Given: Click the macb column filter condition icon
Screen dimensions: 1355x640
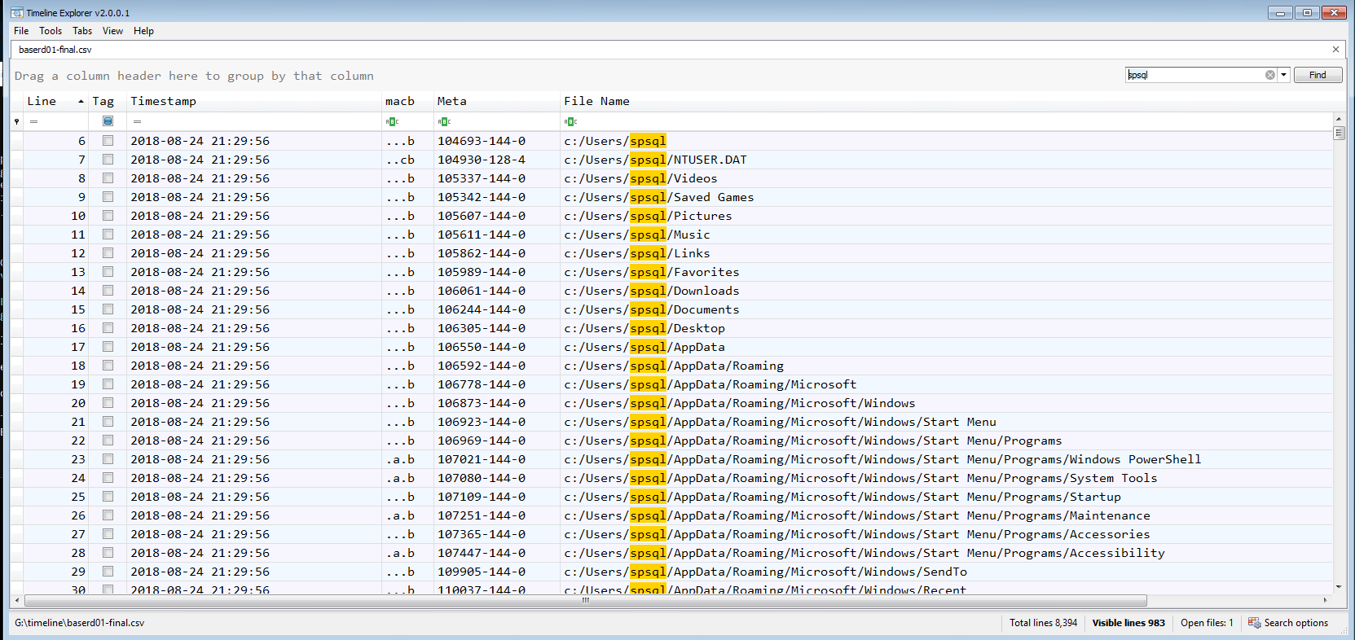Looking at the screenshot, I should pyautogui.click(x=392, y=121).
